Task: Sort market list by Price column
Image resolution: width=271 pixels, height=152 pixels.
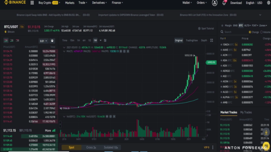Action: click(245, 38)
